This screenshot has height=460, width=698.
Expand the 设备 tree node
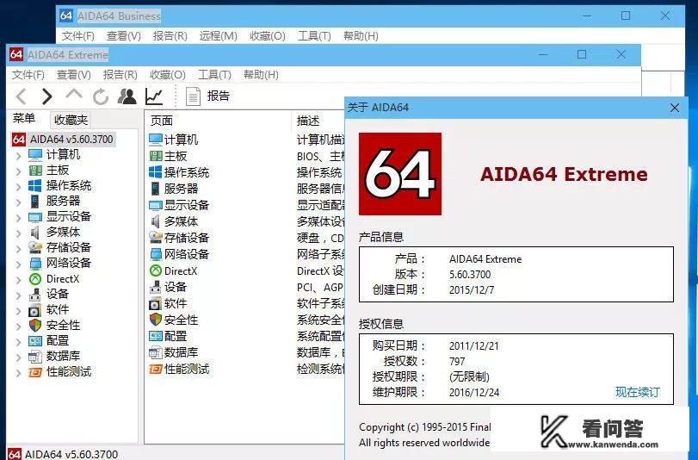[x=18, y=295]
